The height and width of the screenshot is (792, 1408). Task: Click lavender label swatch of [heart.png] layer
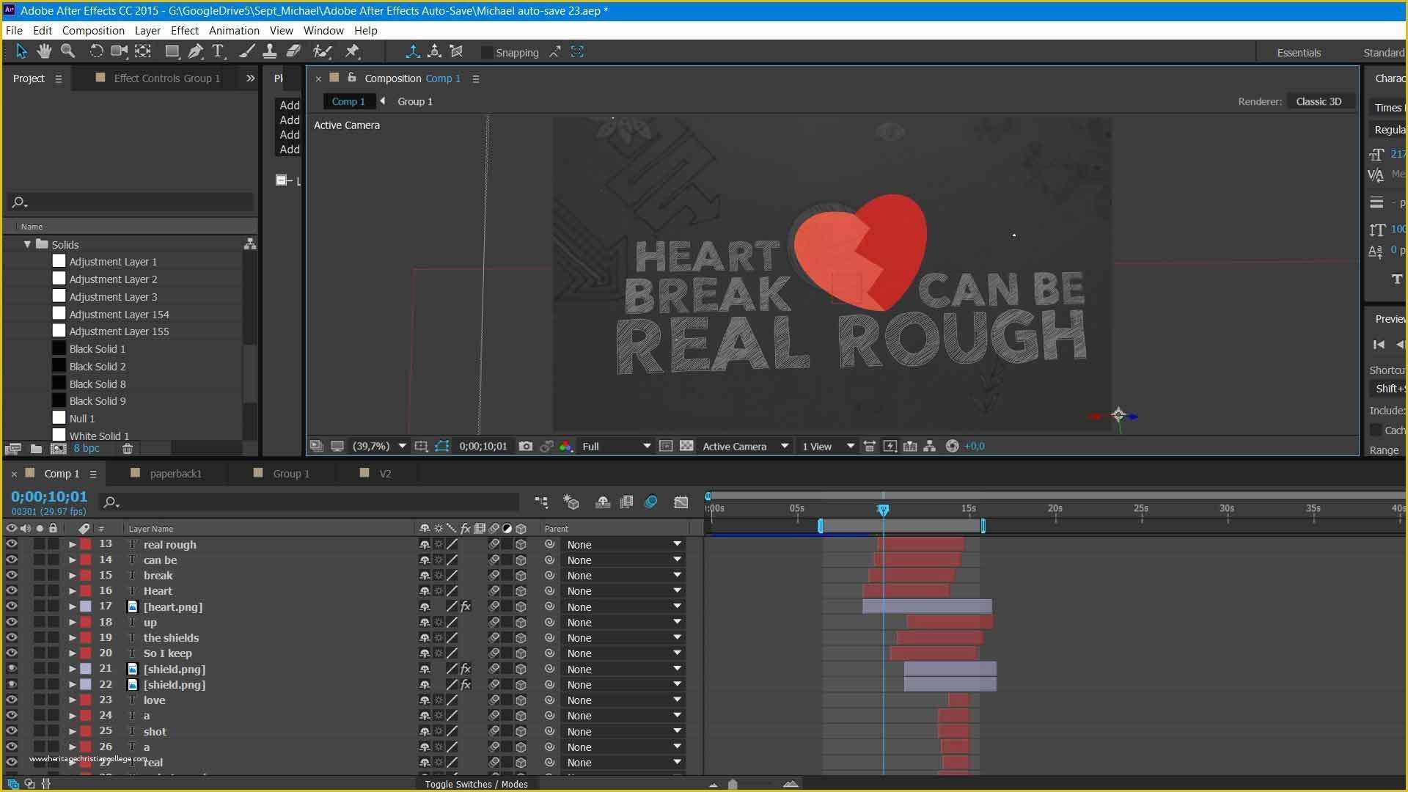(86, 606)
